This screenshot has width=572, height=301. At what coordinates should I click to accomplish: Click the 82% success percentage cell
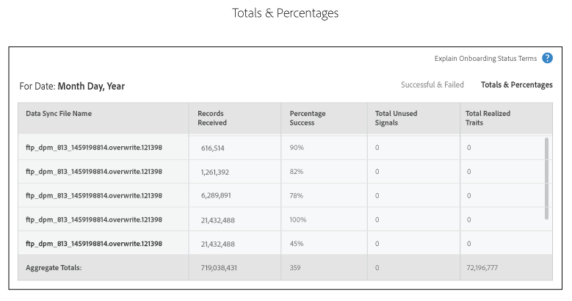pyautogui.click(x=297, y=172)
